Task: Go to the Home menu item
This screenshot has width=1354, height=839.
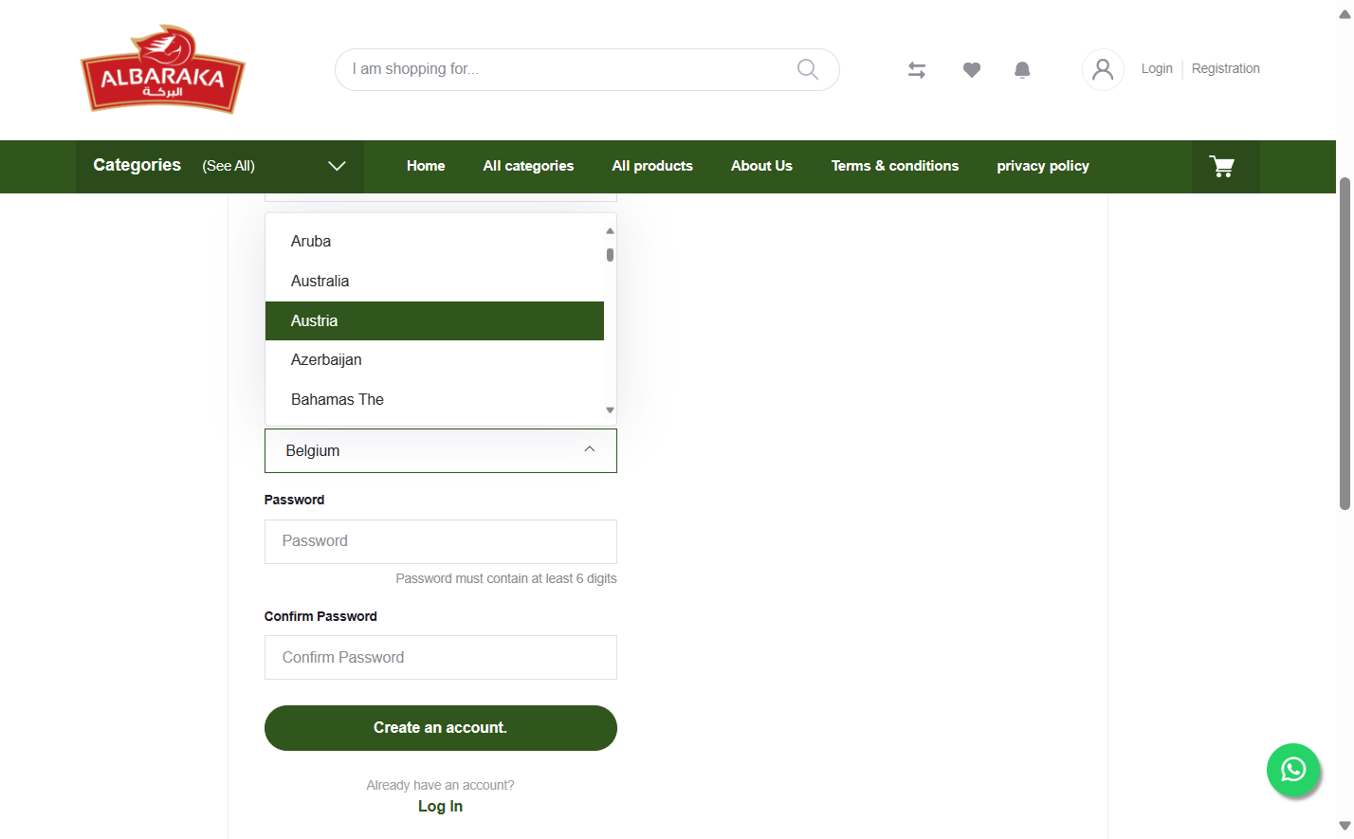Action: point(426,166)
